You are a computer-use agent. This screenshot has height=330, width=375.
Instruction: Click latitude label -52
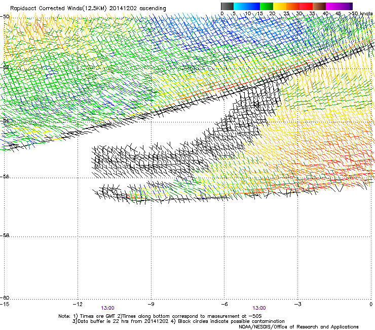(x=5, y=68)
